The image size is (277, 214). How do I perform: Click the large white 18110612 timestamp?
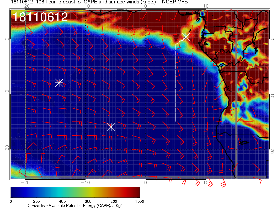(x=40, y=17)
